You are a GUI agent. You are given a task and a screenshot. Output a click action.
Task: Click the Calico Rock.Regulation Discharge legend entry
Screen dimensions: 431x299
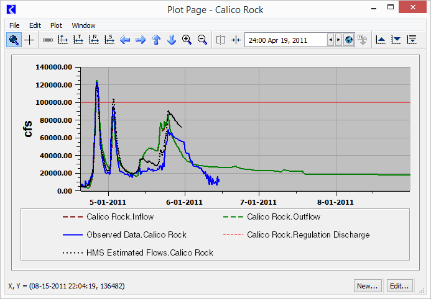pos(296,235)
